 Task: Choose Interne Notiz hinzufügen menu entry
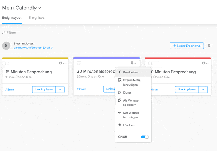tap(133, 82)
